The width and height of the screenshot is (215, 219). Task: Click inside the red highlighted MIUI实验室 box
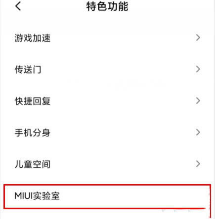(107, 196)
